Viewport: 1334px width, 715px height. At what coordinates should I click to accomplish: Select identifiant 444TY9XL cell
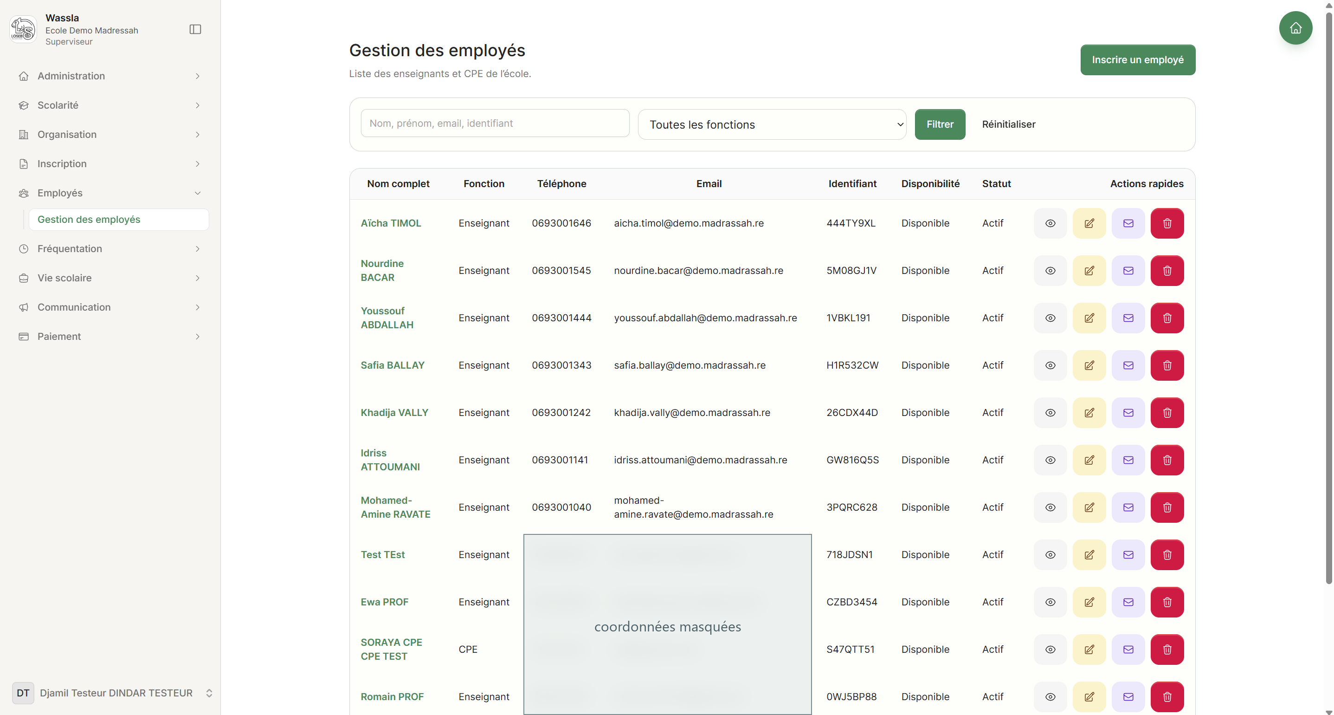pos(851,223)
